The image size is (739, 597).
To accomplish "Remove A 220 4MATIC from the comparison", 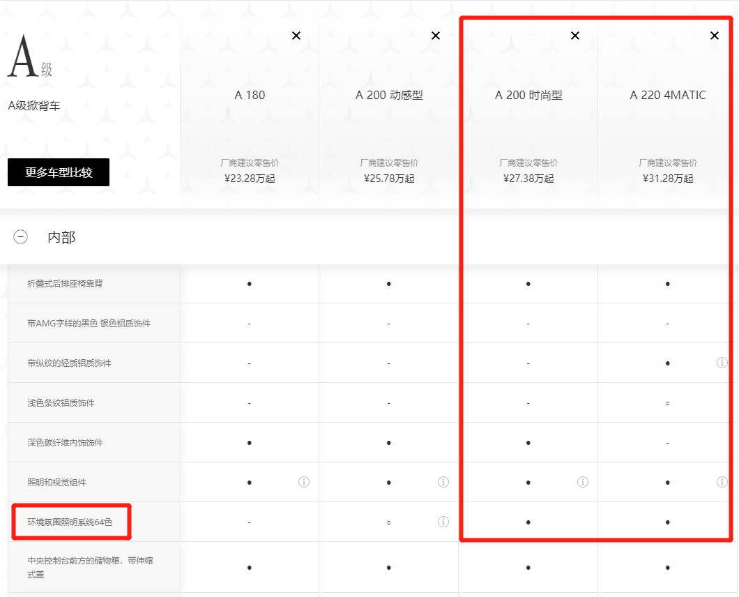I will point(715,36).
